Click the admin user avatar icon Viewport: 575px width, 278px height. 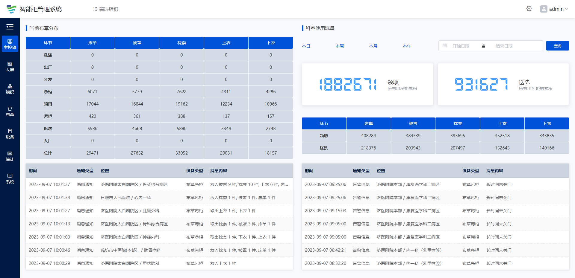544,9
